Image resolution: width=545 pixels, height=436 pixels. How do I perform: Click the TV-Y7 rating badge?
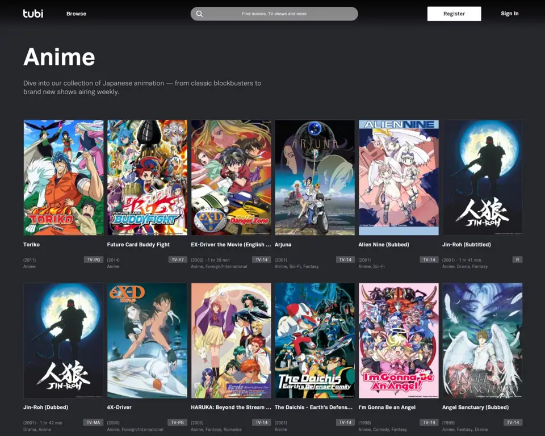tap(178, 259)
